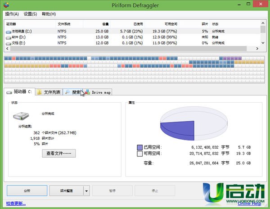Image resolution: width=270 pixels, height=209 pixels.
Task: Click the 停止 button
Action: pos(155,191)
